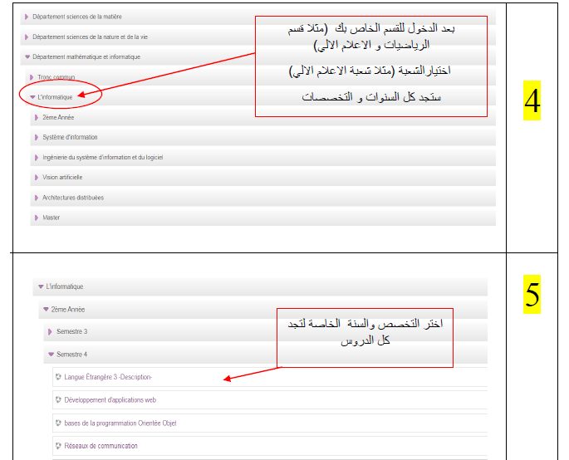Click the icon beside Réseaux de communication
Viewport: 569px width, 460px height.
(58, 446)
